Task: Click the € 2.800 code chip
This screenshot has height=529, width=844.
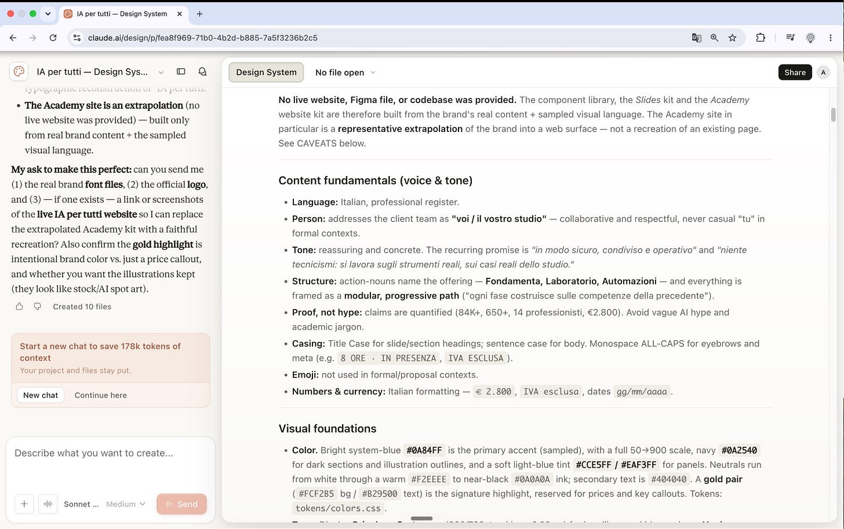Action: tap(493, 392)
